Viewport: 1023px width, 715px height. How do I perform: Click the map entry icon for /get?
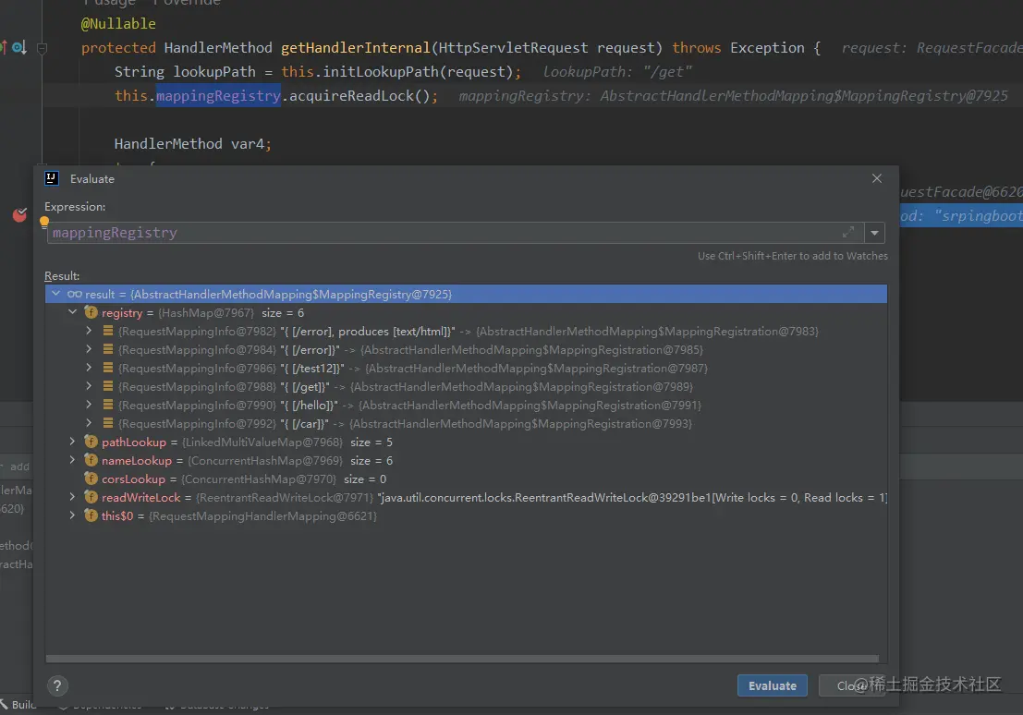pyautogui.click(x=108, y=386)
